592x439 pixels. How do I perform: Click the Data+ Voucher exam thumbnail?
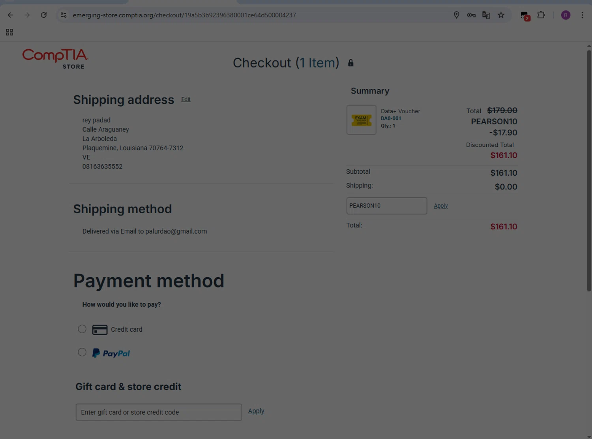coord(362,120)
